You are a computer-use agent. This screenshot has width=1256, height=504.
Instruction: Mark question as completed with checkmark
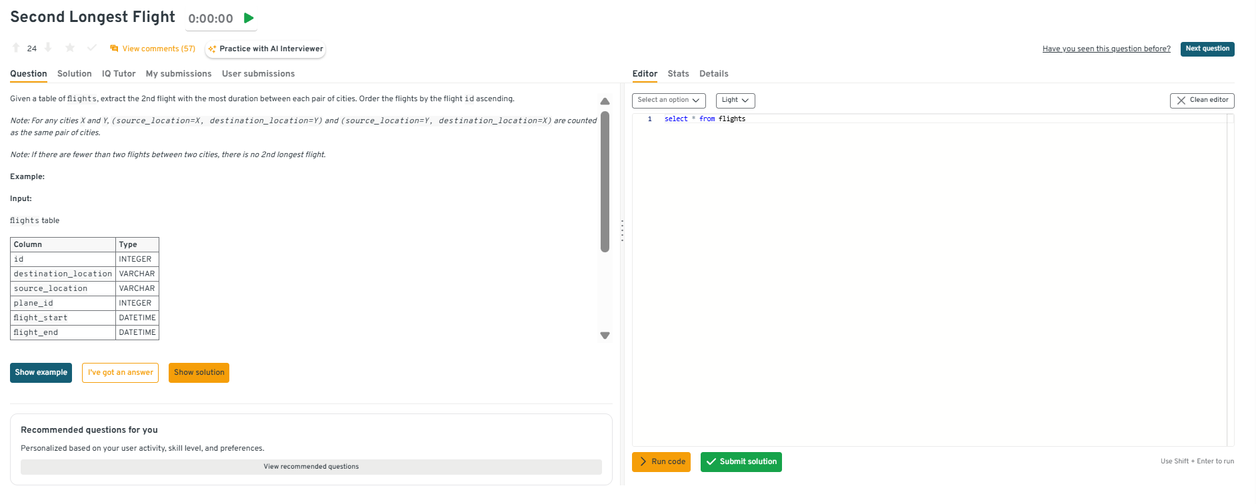pyautogui.click(x=92, y=48)
